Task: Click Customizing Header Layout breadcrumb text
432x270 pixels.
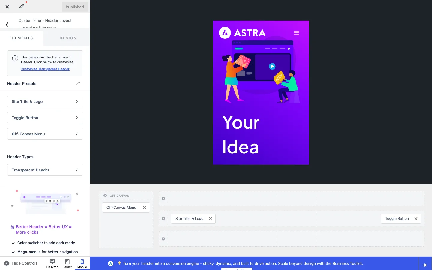Action: pyautogui.click(x=45, y=20)
